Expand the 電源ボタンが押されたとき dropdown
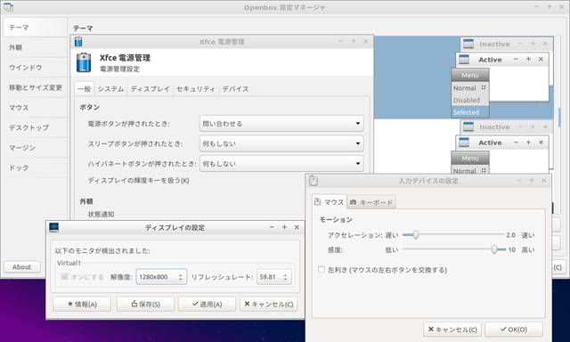 (x=281, y=124)
